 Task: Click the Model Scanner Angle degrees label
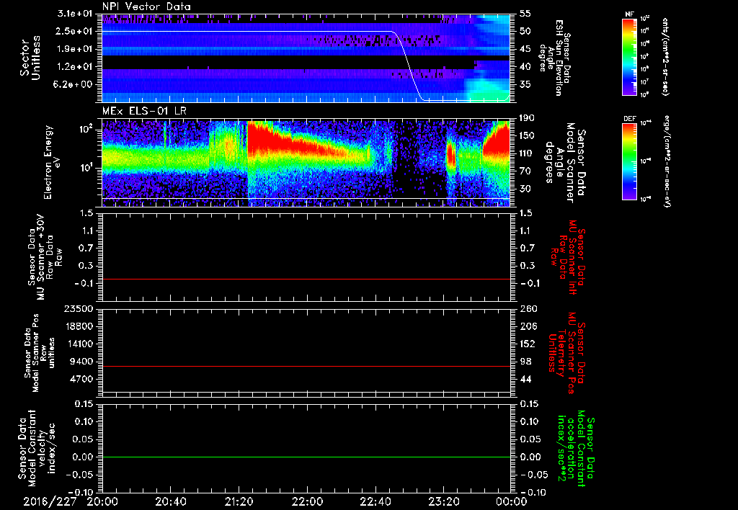point(566,163)
